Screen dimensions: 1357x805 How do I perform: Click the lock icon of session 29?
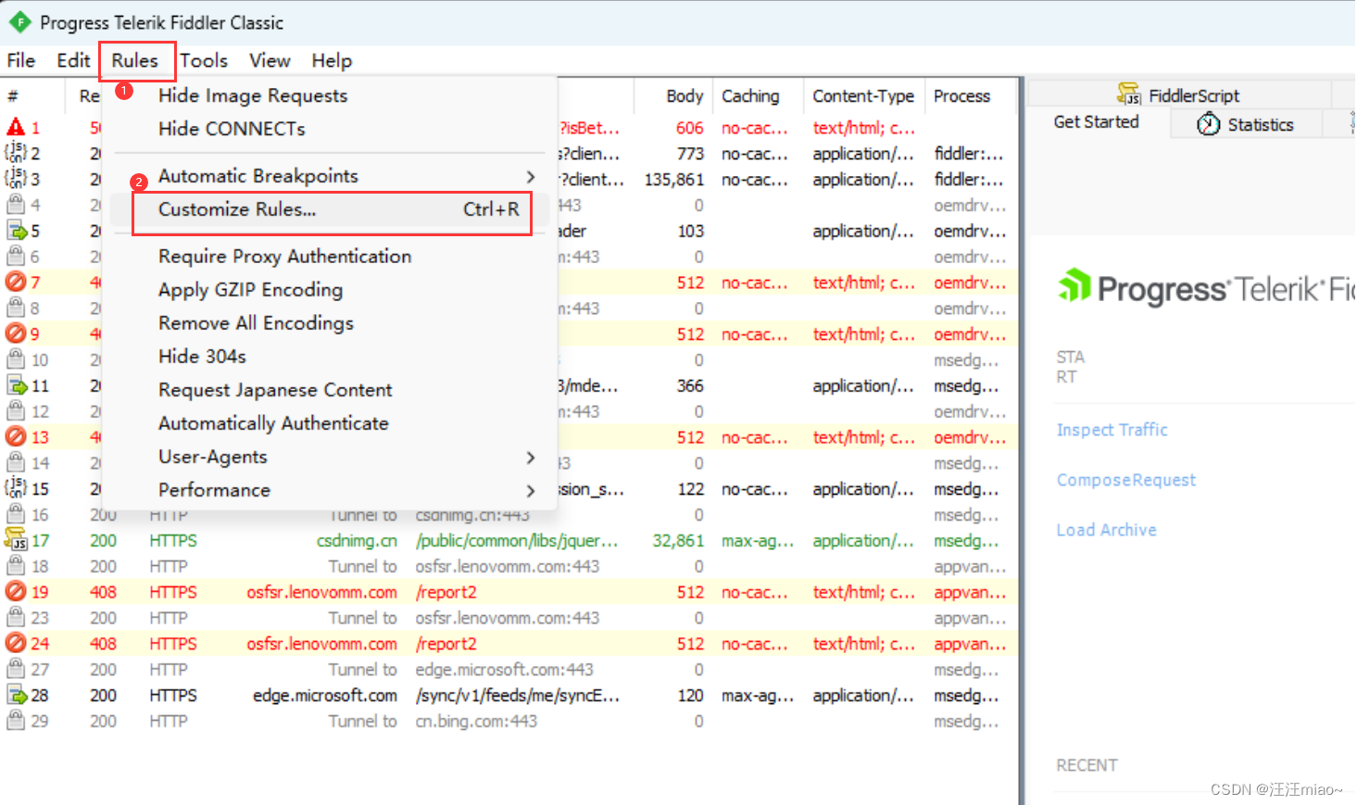coord(16,720)
